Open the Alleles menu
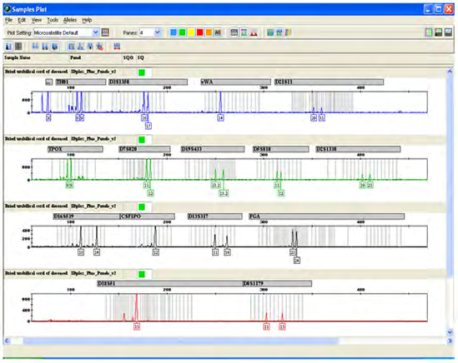Screen dimensions: 458x363 tap(70, 20)
